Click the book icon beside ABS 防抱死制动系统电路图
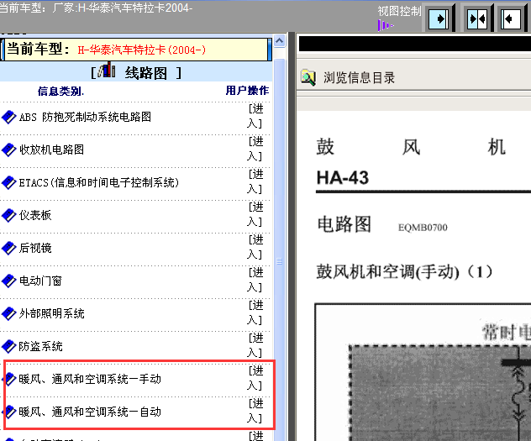This screenshot has height=441, width=531. tap(9, 118)
